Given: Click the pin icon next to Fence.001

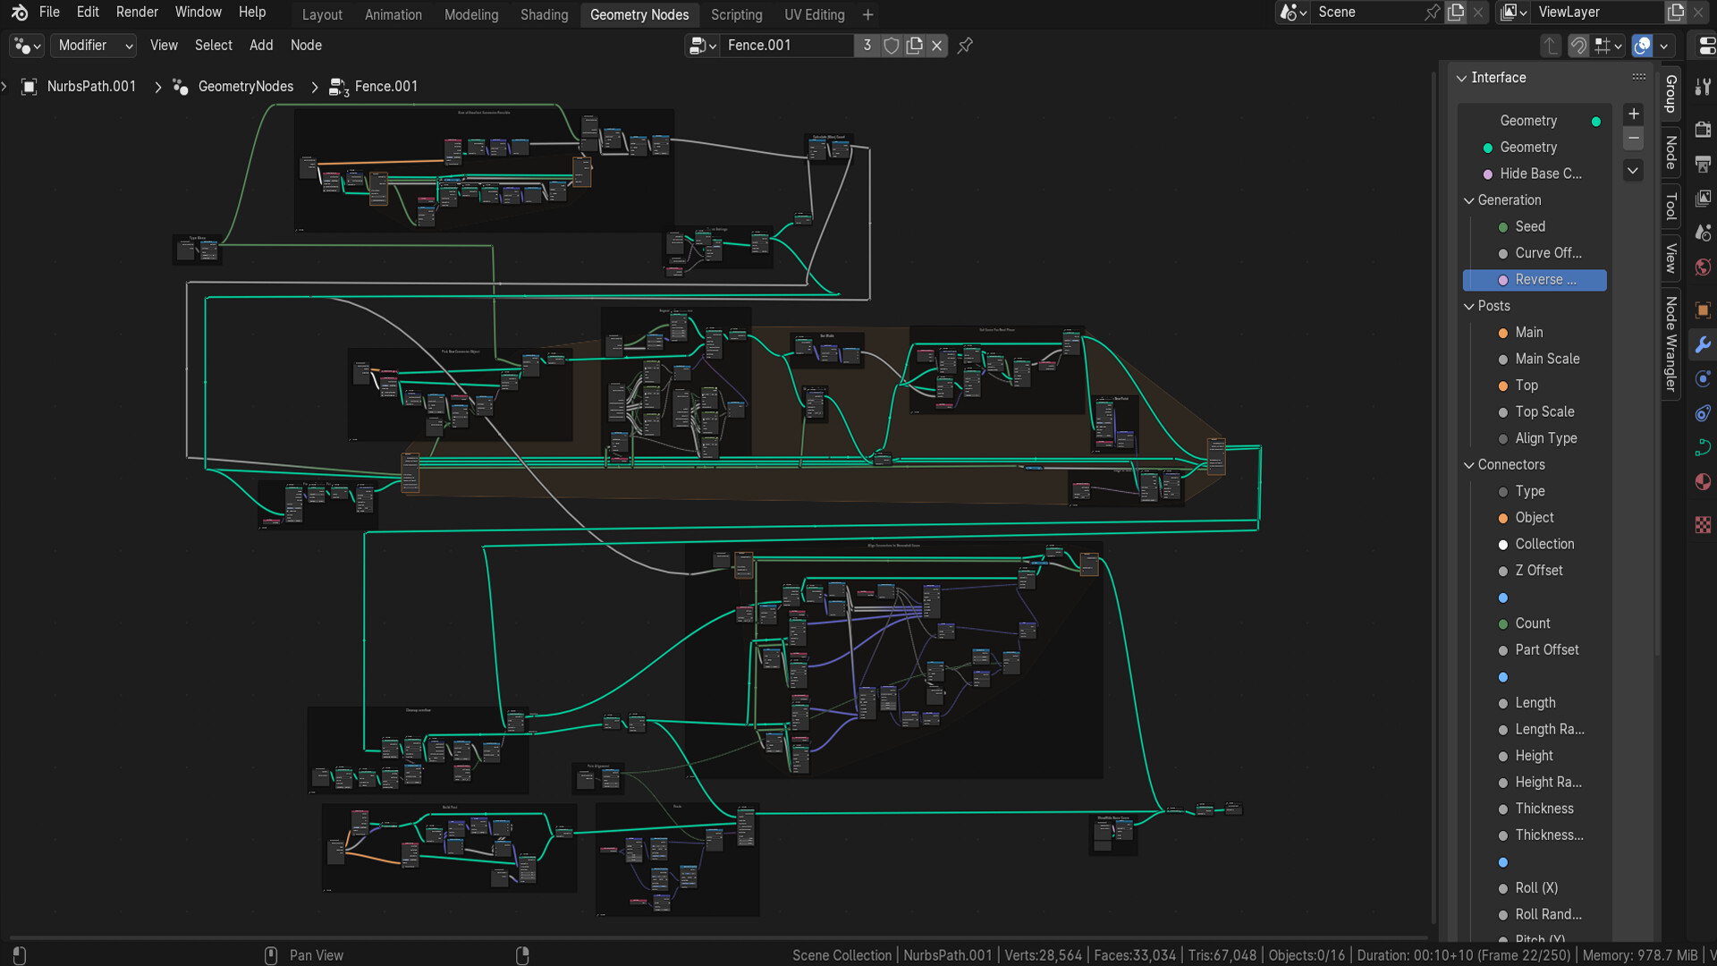Looking at the screenshot, I should click(x=964, y=46).
